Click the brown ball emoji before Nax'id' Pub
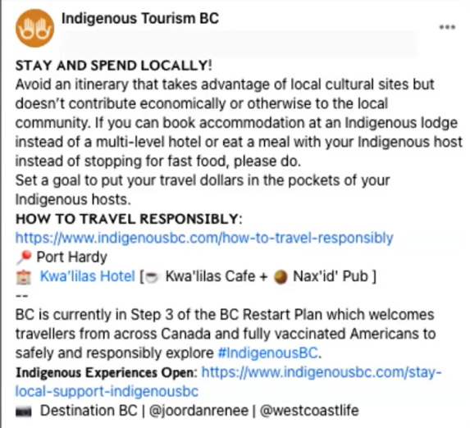Viewport: 470px width, 428px height. click(281, 277)
